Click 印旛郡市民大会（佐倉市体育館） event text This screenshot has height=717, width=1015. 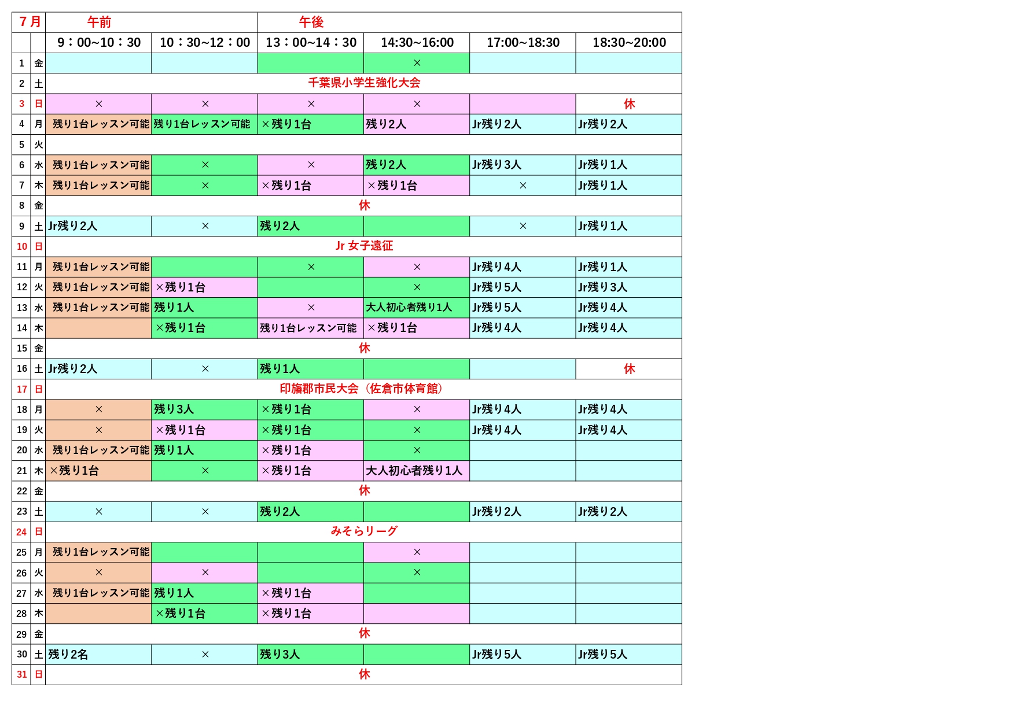point(364,389)
